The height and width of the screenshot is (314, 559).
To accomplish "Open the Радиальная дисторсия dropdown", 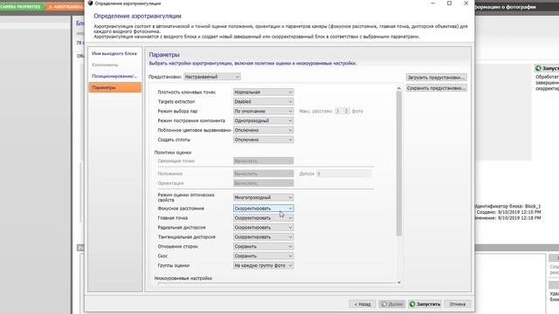I will click(x=264, y=228).
